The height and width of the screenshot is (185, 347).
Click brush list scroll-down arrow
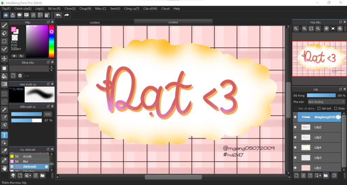click(x=52, y=170)
